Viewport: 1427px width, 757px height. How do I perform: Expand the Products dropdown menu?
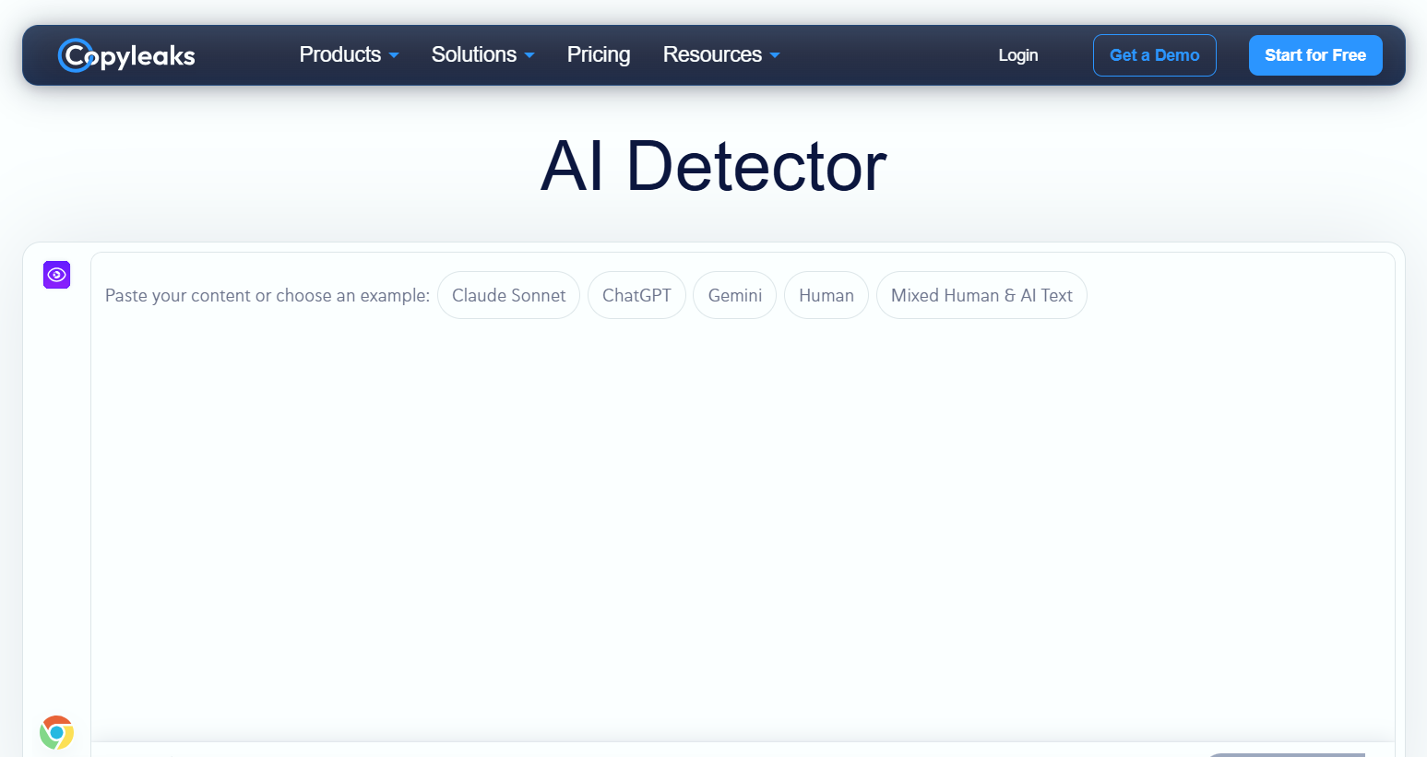pos(349,54)
